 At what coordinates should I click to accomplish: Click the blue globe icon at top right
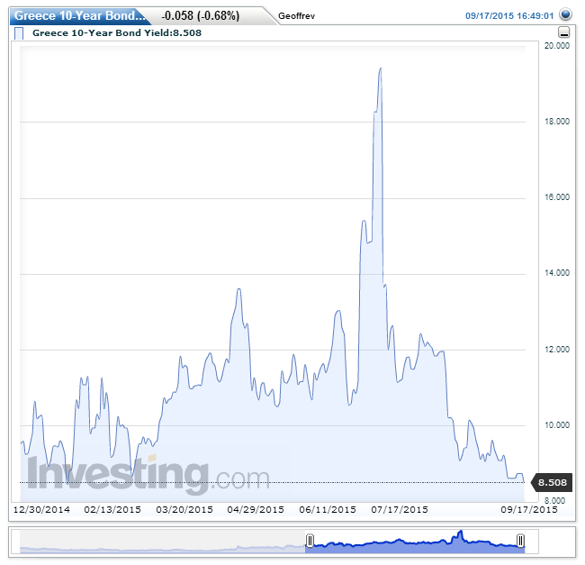tap(564, 15)
